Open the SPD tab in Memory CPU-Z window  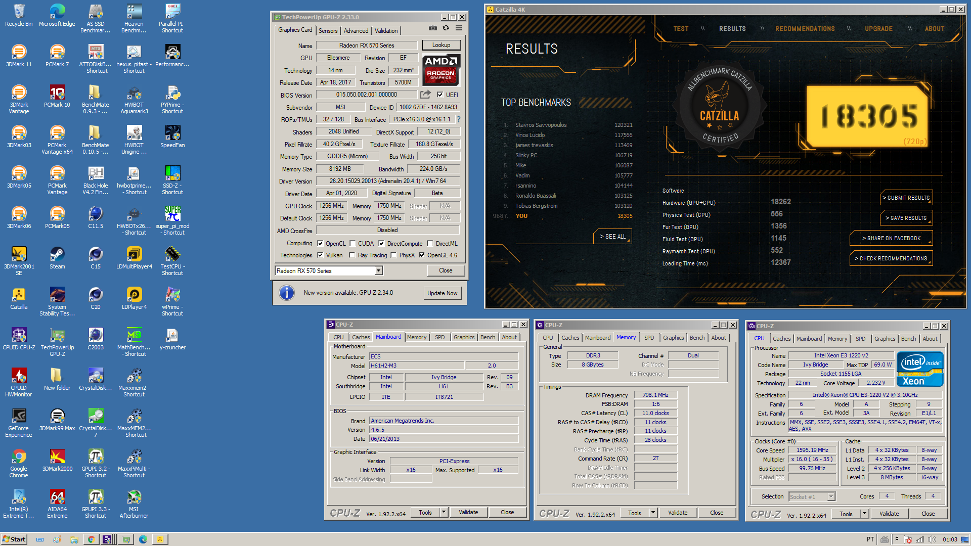click(649, 338)
